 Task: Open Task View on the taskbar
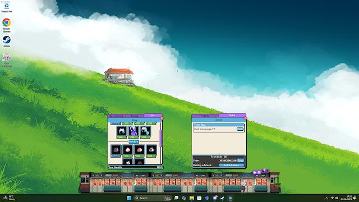point(176,198)
